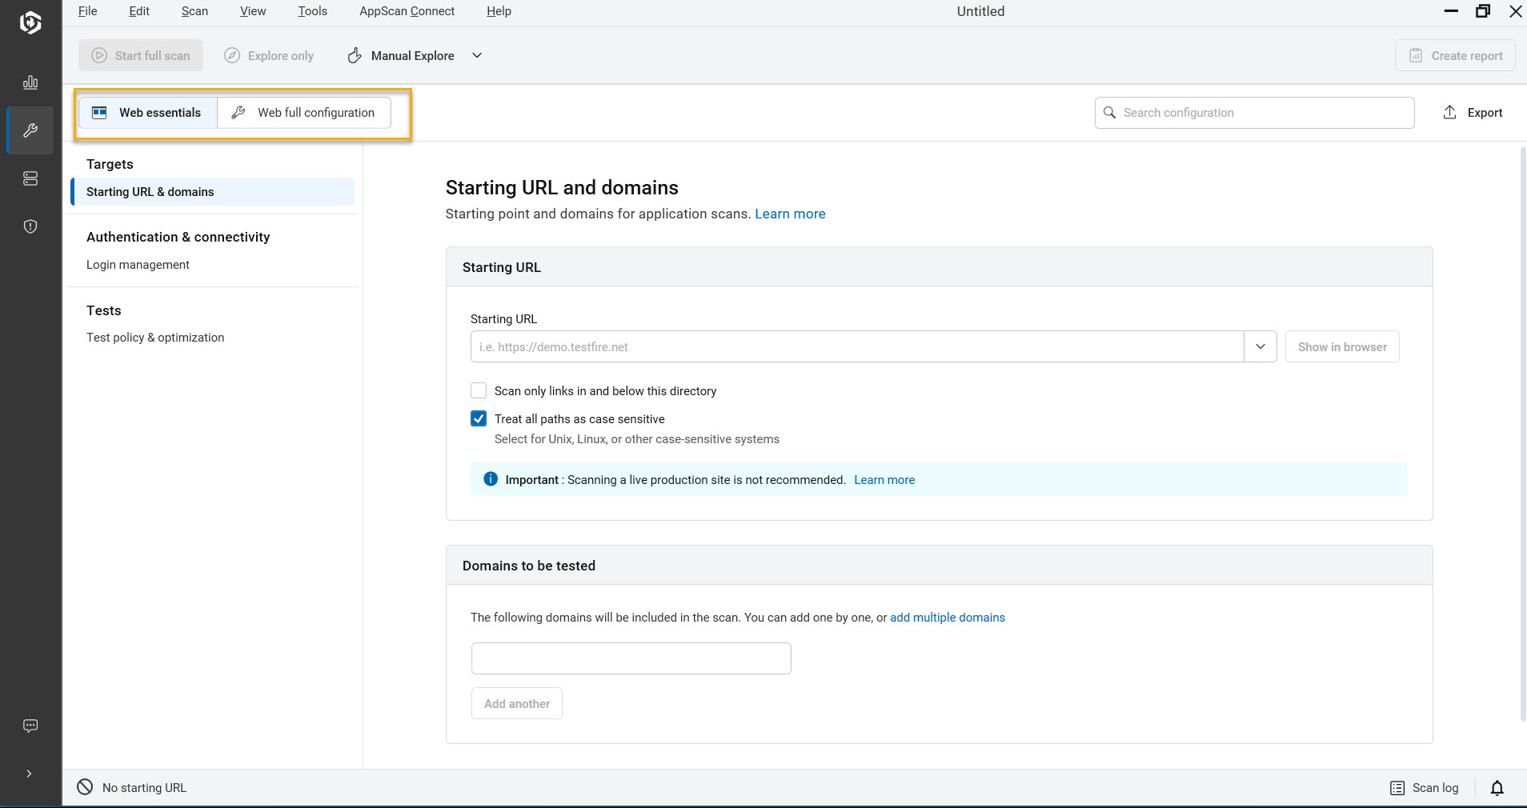The height and width of the screenshot is (808, 1527).
Task: Uncheck Treat all paths as case sensitive
Action: 479,418
